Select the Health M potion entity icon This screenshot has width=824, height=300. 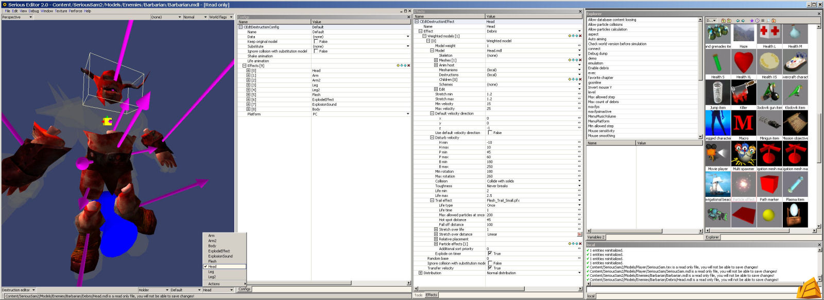[795, 34]
